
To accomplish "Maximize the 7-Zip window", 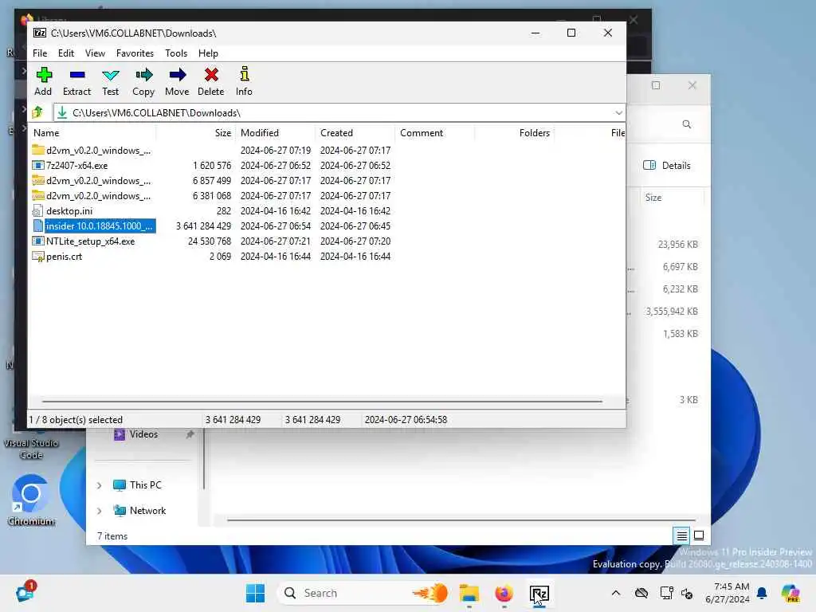I will (x=571, y=33).
